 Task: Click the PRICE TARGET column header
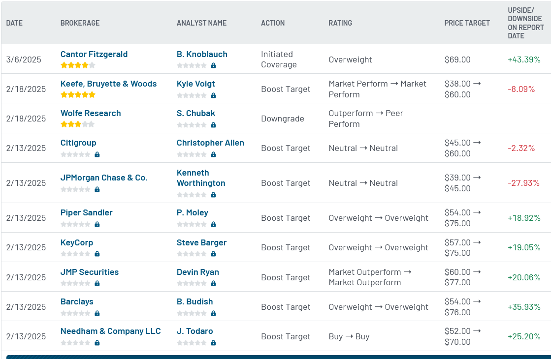467,23
